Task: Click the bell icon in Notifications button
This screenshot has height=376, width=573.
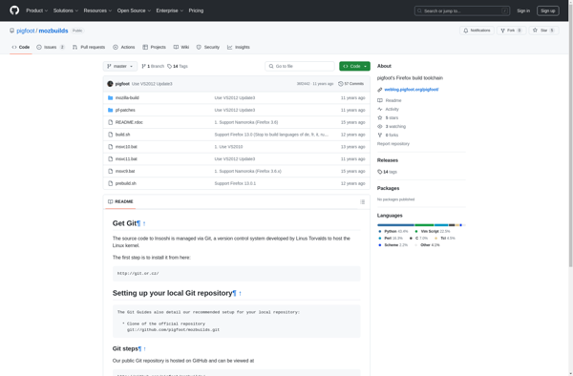Action: click(x=466, y=31)
